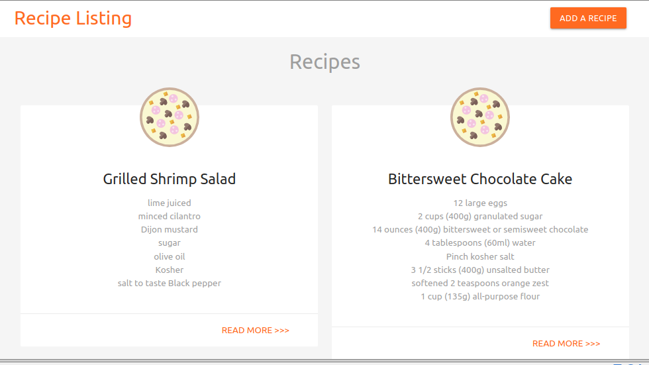Click the Recipes page heading
The image size is (649, 365).
click(x=325, y=62)
